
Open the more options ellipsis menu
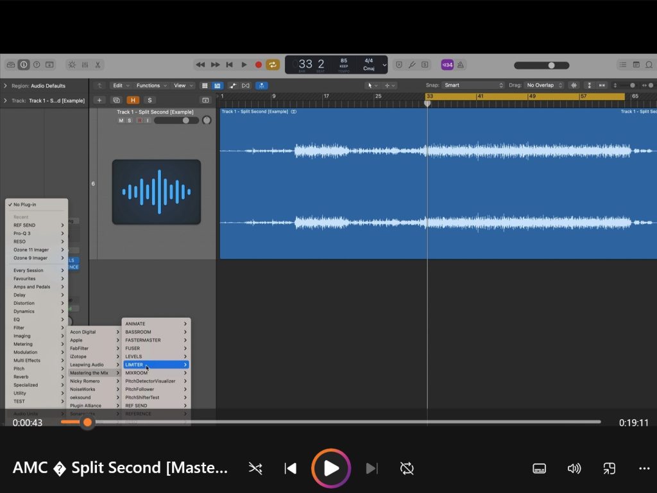click(x=644, y=469)
